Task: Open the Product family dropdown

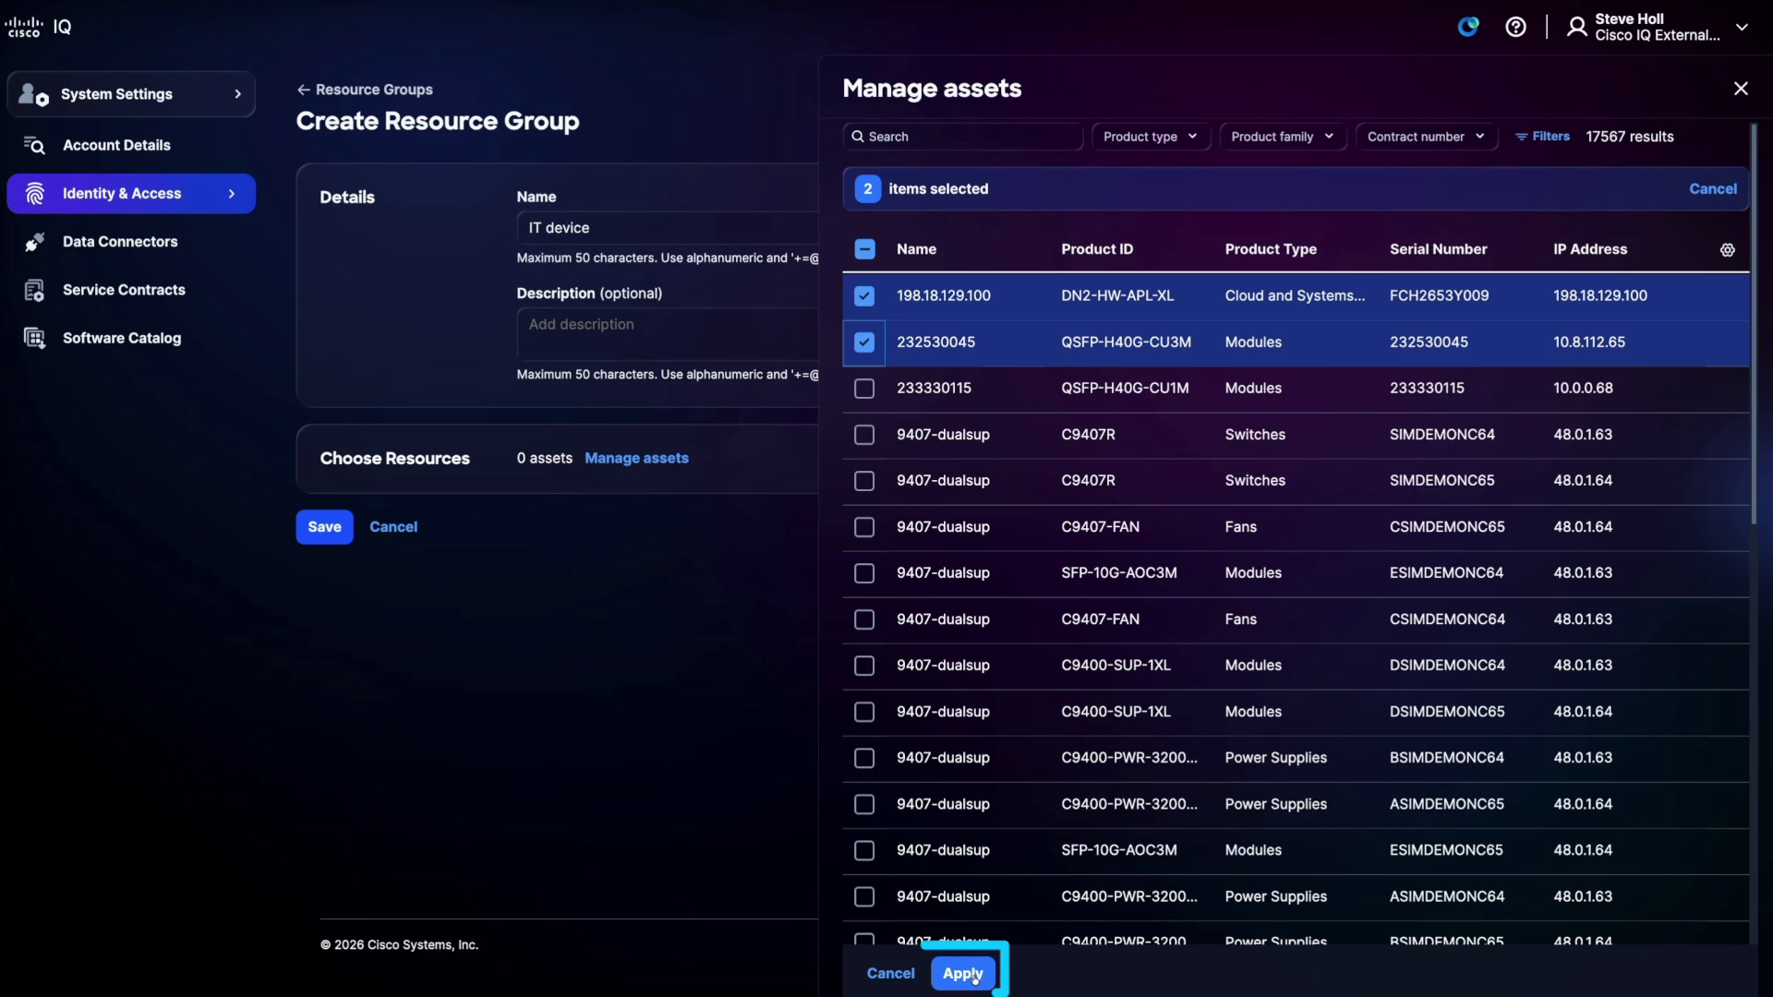Action: 1283,137
